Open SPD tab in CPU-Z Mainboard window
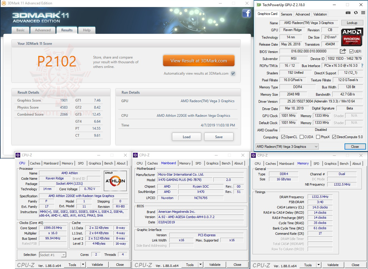Image resolution: width=368 pixels, height=269 pixels. coord(198,163)
